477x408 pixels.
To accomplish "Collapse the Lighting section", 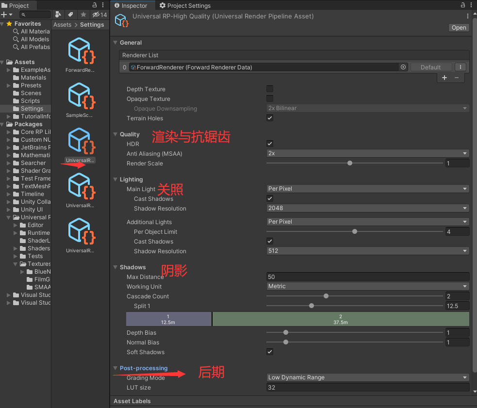I will coord(115,179).
